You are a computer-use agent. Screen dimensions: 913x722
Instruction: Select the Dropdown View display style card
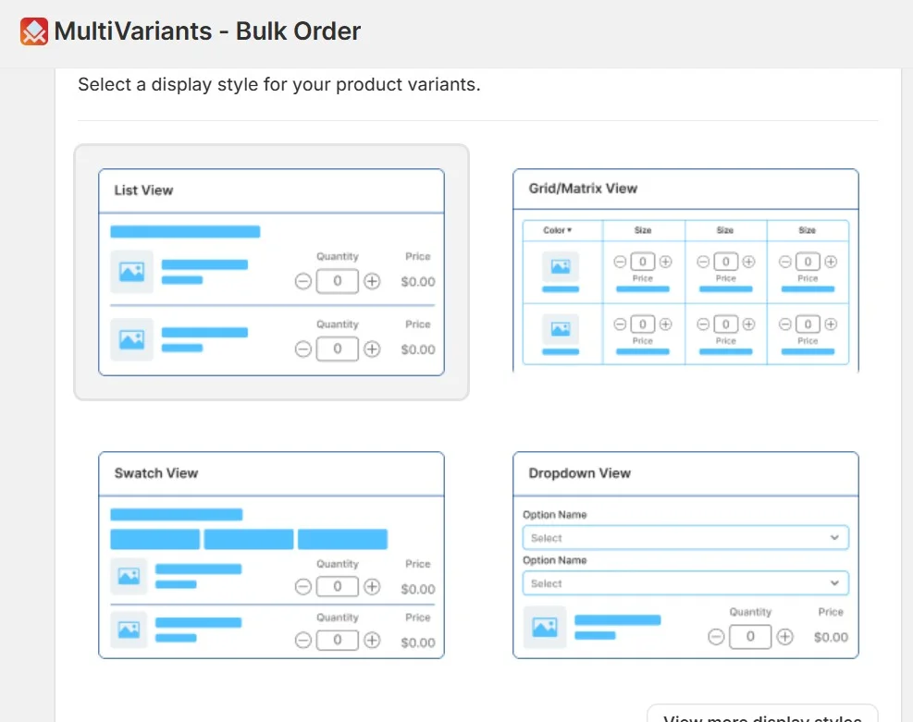(685, 555)
